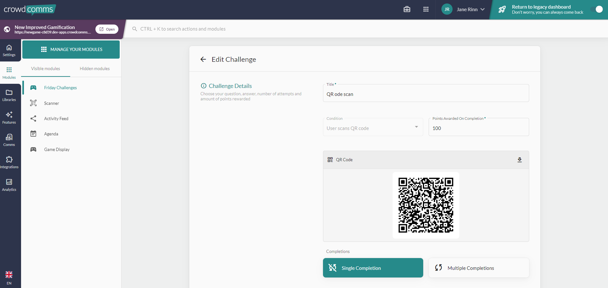Open Integrations in the left sidebar
608x288 pixels.
(x=9, y=162)
